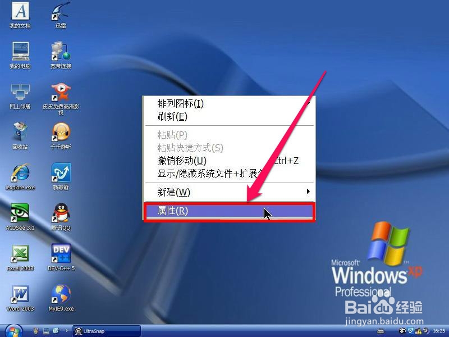The width and height of the screenshot is (449, 337).
Task: Click the ACDSee 3.1 icon
Action: point(20,217)
